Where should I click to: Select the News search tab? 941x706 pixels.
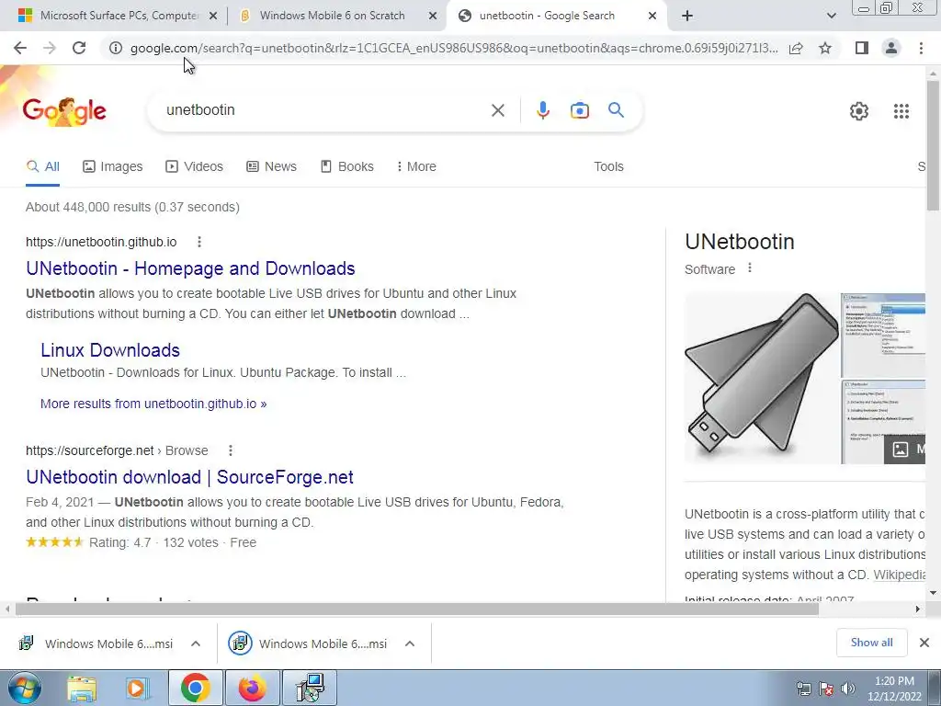click(x=271, y=166)
